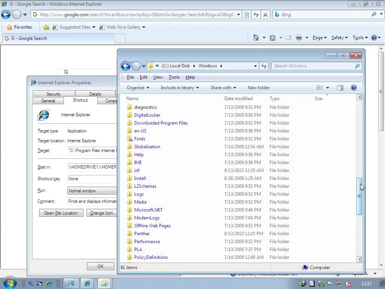
Task: Click the Action Center flag tray icon
Action: click(330, 284)
